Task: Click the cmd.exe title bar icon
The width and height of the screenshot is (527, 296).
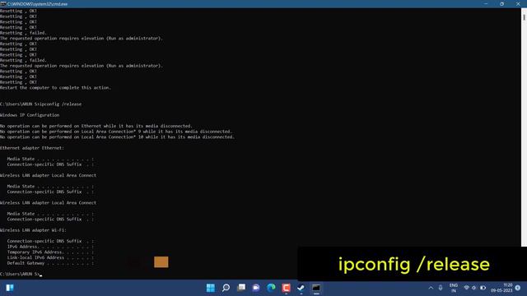Action: (3, 3)
